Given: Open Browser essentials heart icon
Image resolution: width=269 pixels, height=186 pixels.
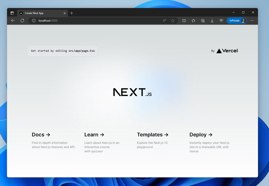Looking at the screenshot, I should click(x=221, y=20).
